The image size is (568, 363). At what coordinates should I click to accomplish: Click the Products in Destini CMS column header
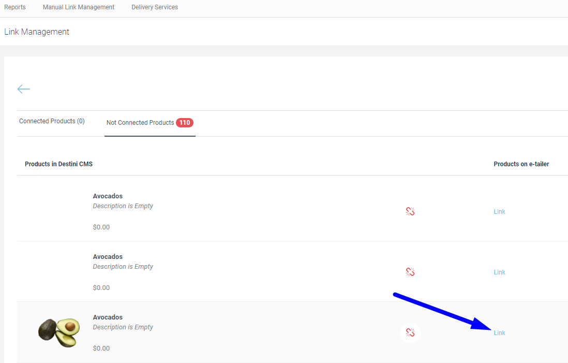tap(58, 164)
